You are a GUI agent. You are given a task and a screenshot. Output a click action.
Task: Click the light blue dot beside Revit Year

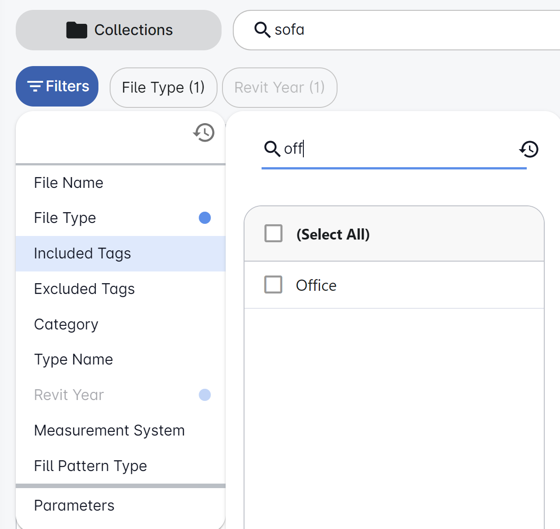(x=204, y=395)
